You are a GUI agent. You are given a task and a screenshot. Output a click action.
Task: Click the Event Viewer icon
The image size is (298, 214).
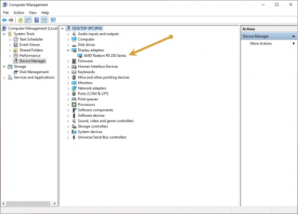pyautogui.click(x=16, y=45)
